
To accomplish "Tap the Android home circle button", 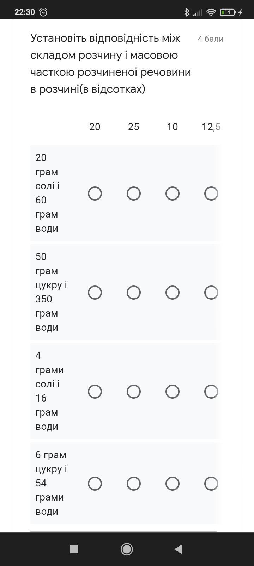I will pos(127,549).
